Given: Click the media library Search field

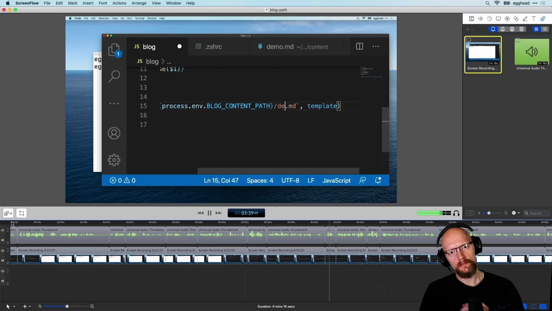Looking at the screenshot, I should [536, 213].
